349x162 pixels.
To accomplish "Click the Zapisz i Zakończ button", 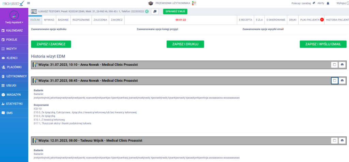I will tap(51, 44).
